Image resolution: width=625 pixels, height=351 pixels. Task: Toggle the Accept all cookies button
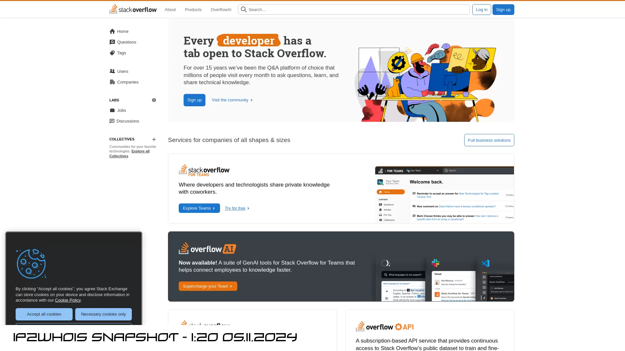pyautogui.click(x=44, y=314)
